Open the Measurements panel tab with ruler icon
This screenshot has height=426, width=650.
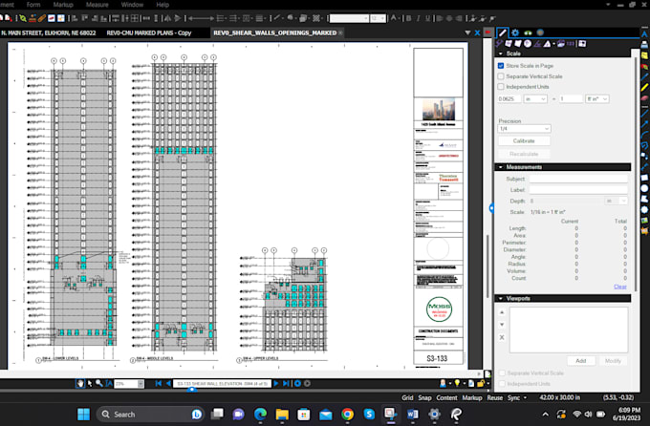pos(503,32)
